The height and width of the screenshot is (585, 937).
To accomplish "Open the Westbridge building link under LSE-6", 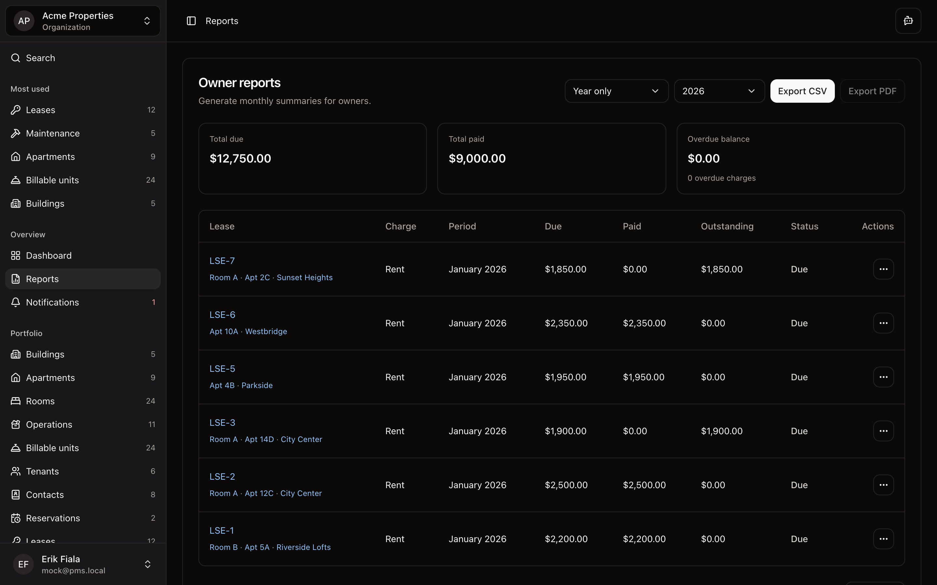I will point(266,331).
